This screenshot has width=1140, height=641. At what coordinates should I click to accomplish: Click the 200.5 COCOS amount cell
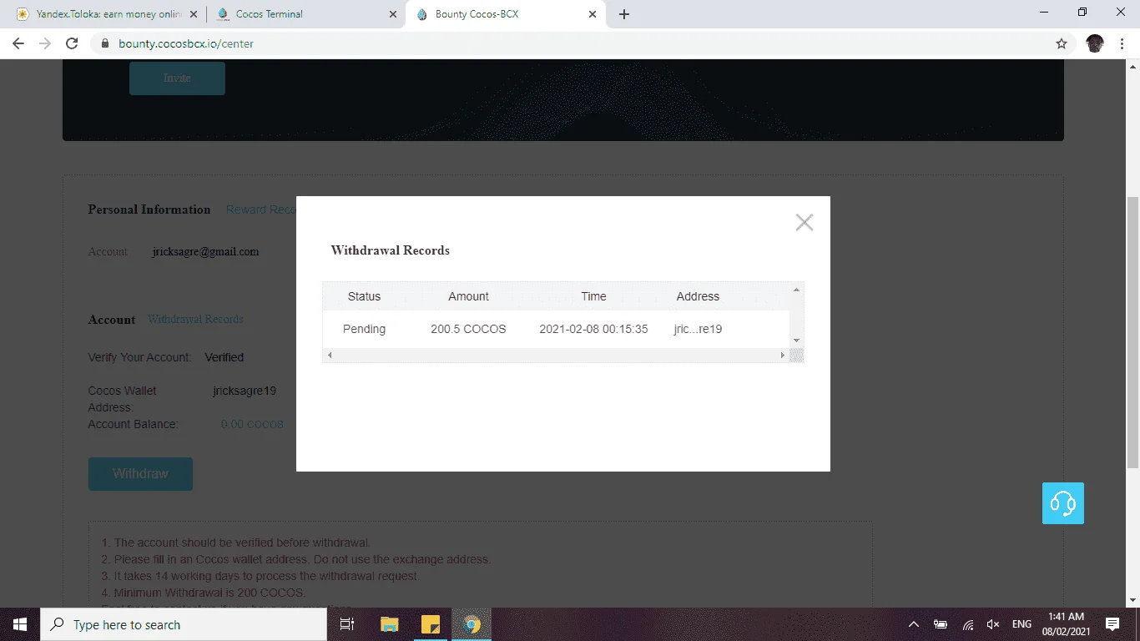pyautogui.click(x=468, y=329)
